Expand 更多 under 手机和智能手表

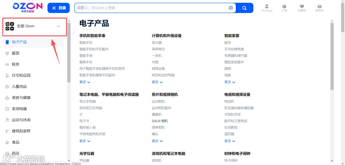[85, 82]
